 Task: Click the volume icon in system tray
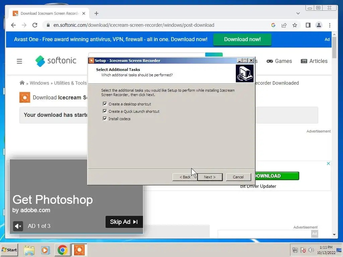click(x=311, y=250)
